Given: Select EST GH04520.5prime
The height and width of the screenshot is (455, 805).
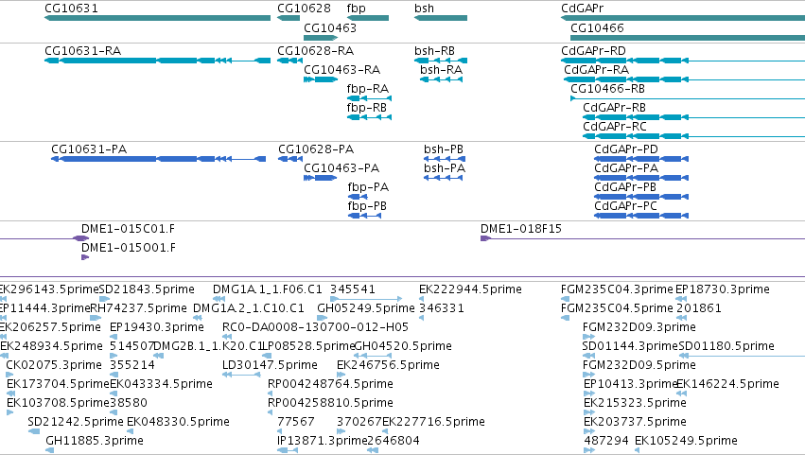Looking at the screenshot, I should (403, 346).
